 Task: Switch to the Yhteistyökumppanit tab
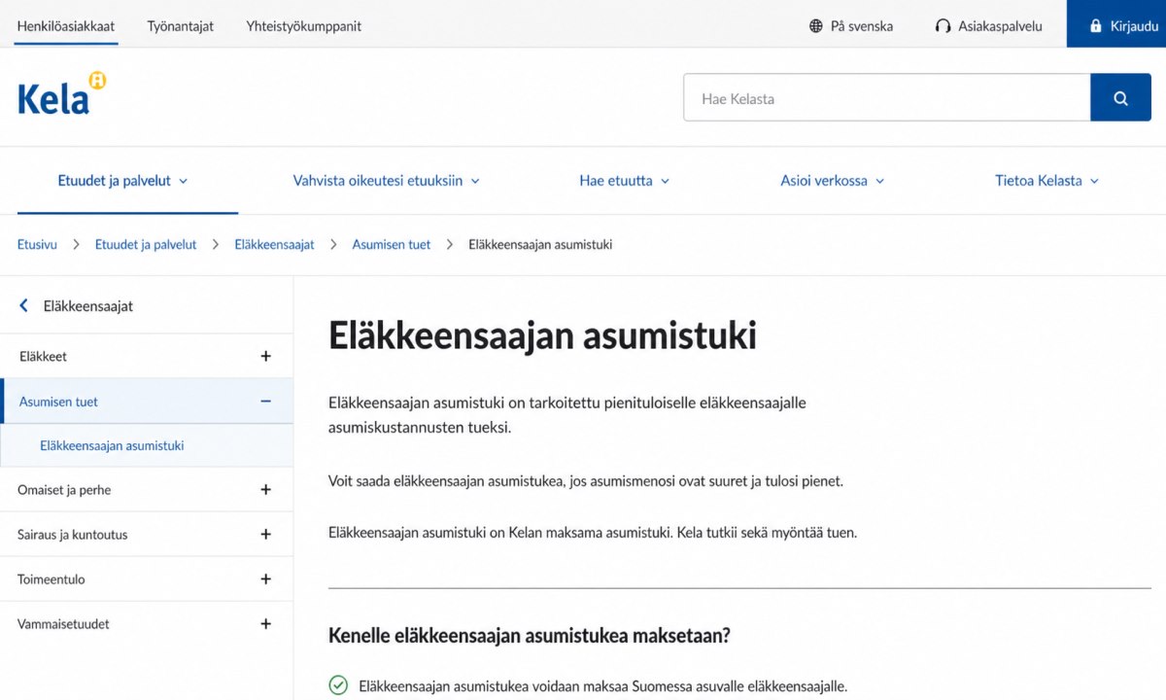pyautogui.click(x=304, y=26)
